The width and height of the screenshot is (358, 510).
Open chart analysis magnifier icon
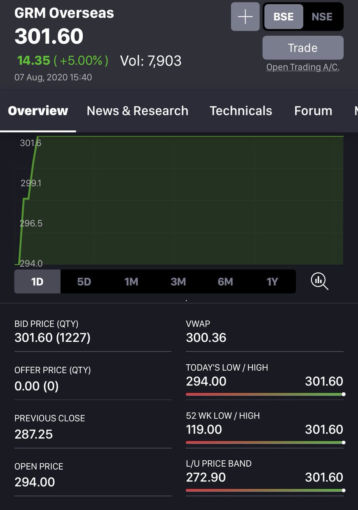319,281
